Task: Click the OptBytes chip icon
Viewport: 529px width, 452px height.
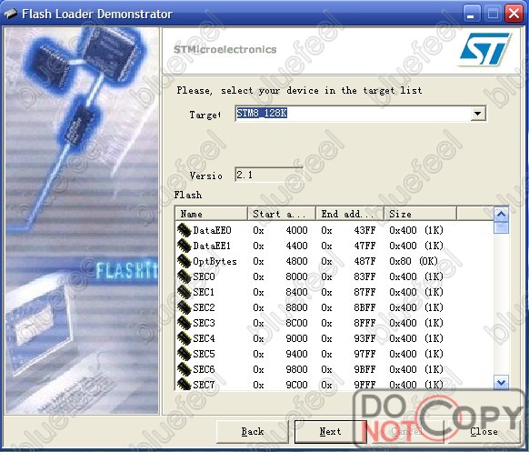Action: click(x=185, y=261)
